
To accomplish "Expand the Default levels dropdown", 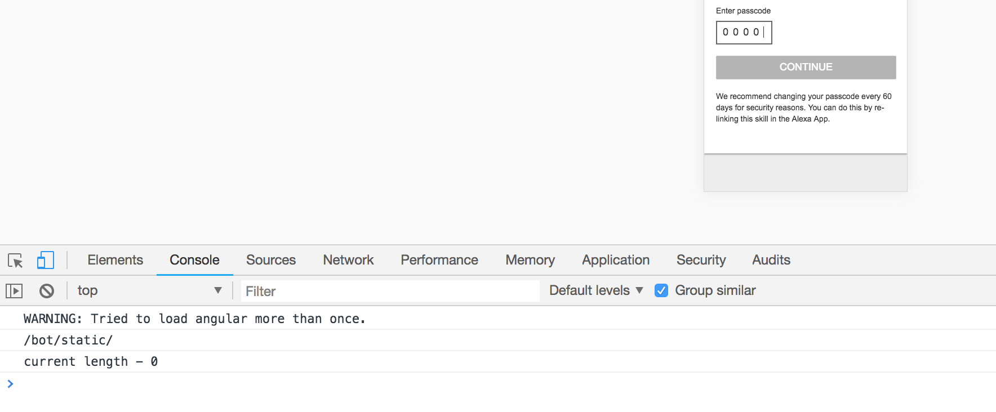I will pyautogui.click(x=595, y=290).
